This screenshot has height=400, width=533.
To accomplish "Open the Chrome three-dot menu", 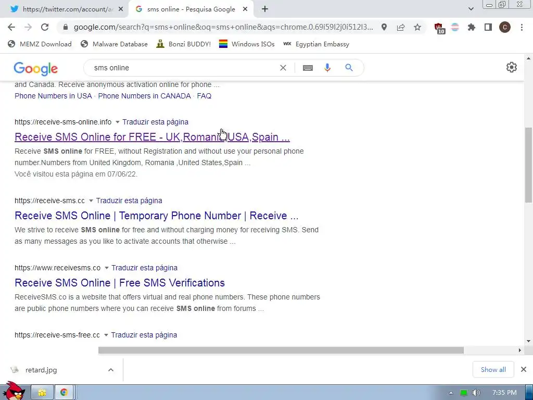I will (x=522, y=27).
